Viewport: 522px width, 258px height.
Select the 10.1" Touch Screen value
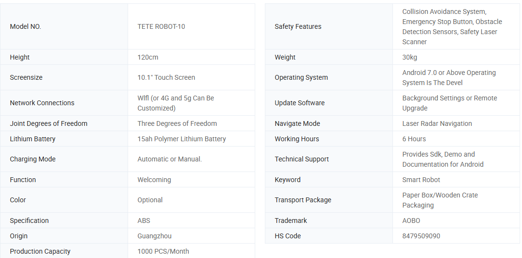(x=166, y=77)
